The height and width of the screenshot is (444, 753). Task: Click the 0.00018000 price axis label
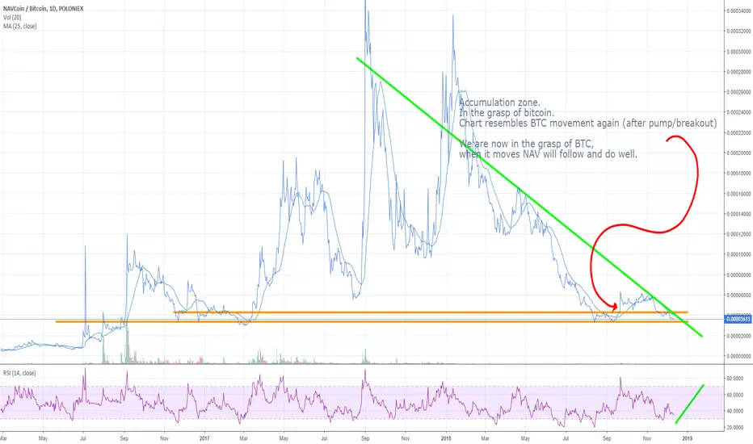[x=738, y=174]
